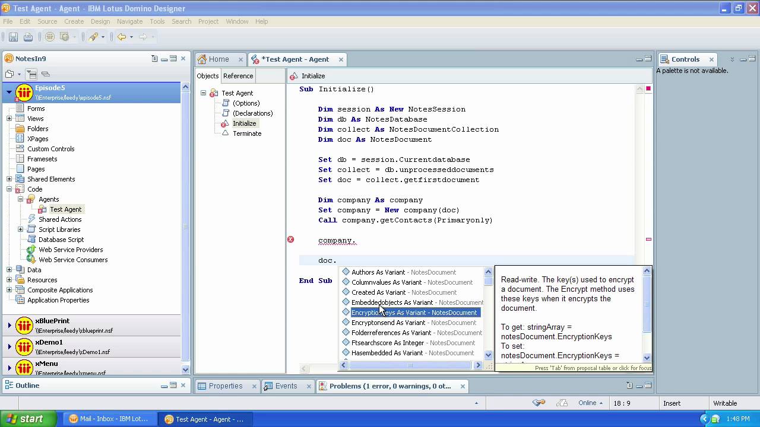
Task: Select Application Properties in navigator
Action: [x=58, y=300]
